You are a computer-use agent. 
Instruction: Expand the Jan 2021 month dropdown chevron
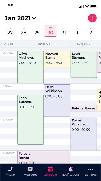coord(34,18)
